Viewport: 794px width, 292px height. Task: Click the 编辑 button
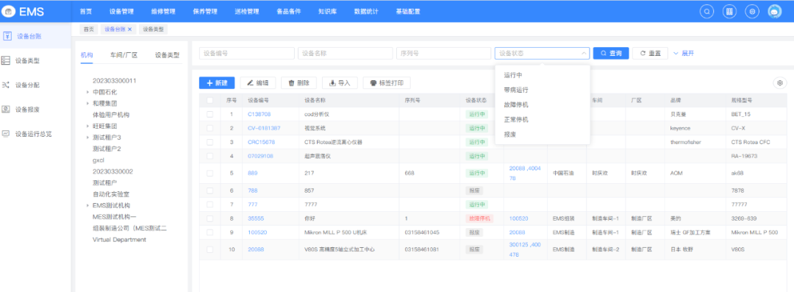pyautogui.click(x=258, y=82)
